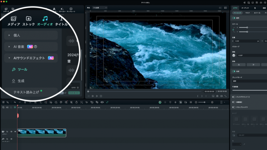267x150 pixels.
Task: Click the mark-in left brace icon
Action: 198,96
